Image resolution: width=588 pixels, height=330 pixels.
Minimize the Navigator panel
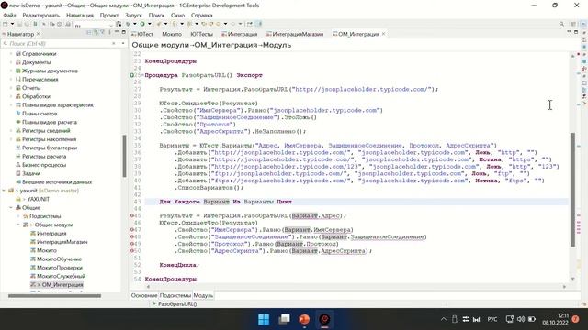click(x=117, y=33)
